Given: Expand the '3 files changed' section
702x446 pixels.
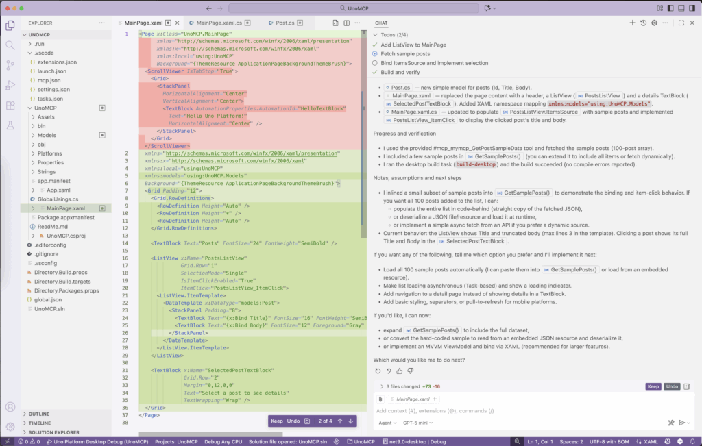Looking at the screenshot, I should click(380, 386).
